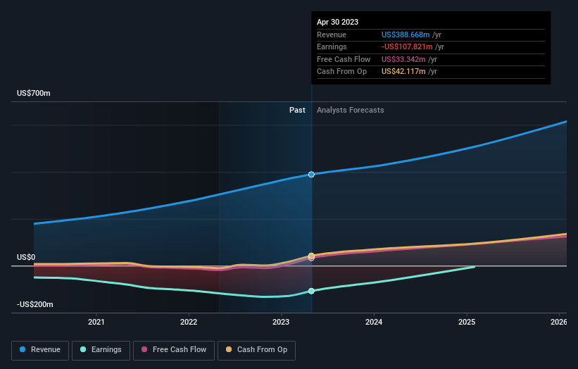This screenshot has width=578, height=369.
Task: Click the 2023 x-axis label
Action: (x=281, y=322)
